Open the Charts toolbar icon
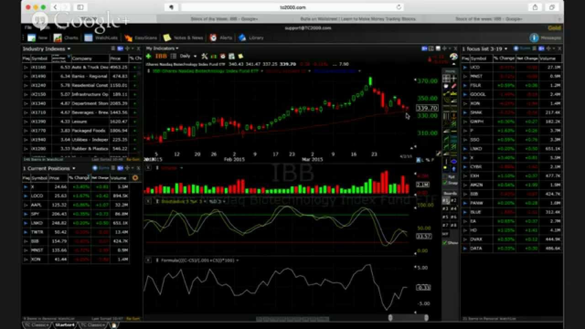This screenshot has height=329, width=585. tap(58, 38)
